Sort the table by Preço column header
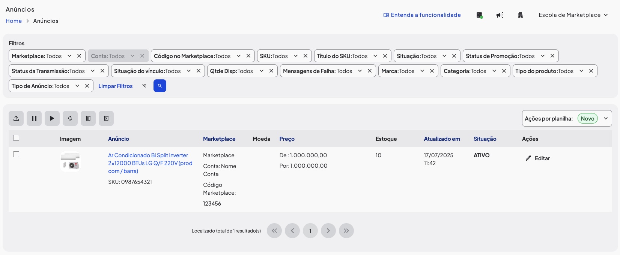620x255 pixels. point(287,139)
